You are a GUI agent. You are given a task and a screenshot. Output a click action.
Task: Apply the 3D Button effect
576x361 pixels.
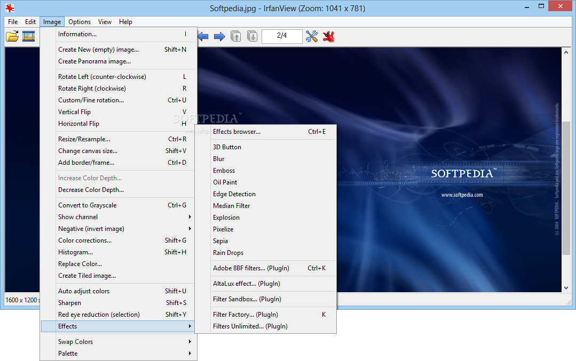265,147
